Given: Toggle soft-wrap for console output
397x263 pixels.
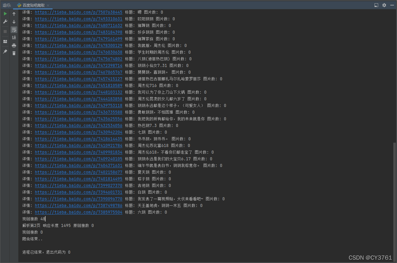Looking at the screenshot, I should [x=14, y=30].
